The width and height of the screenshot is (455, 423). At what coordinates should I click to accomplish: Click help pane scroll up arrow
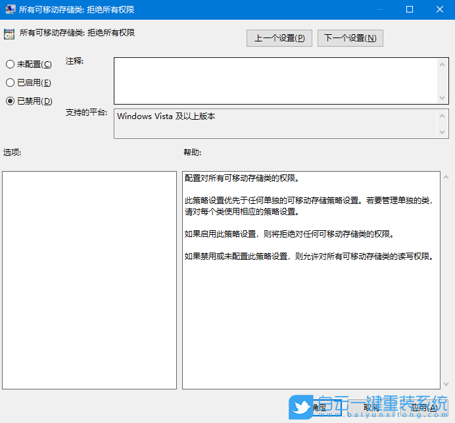click(446, 177)
